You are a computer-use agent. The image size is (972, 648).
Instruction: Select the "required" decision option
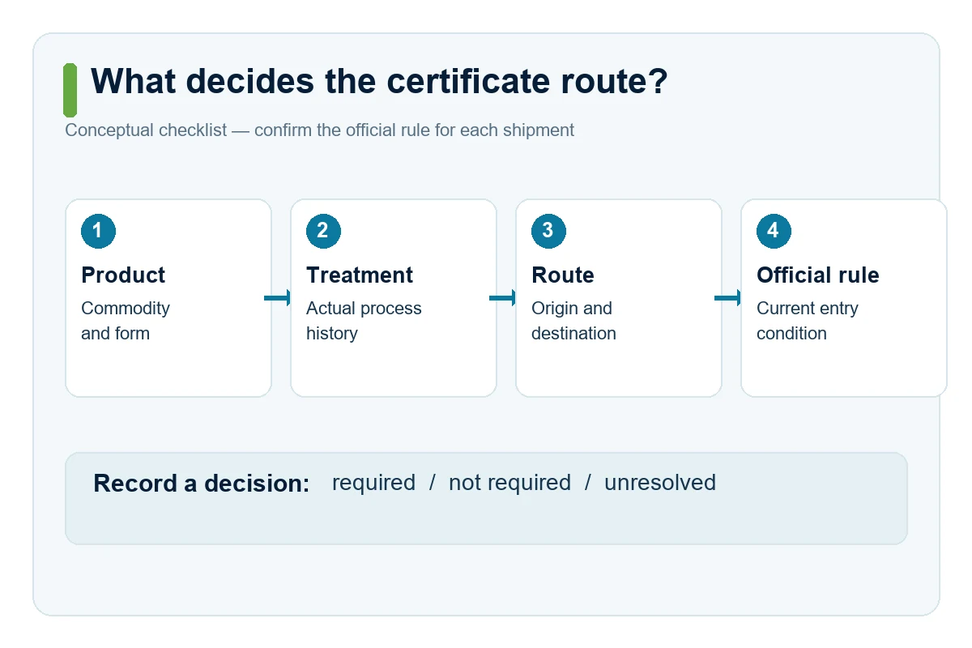pos(373,483)
